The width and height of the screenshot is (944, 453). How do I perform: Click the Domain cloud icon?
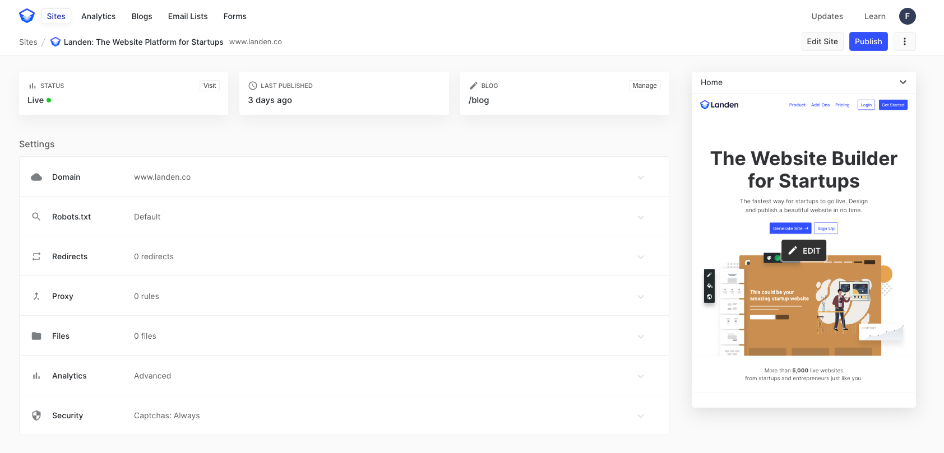pyautogui.click(x=36, y=177)
